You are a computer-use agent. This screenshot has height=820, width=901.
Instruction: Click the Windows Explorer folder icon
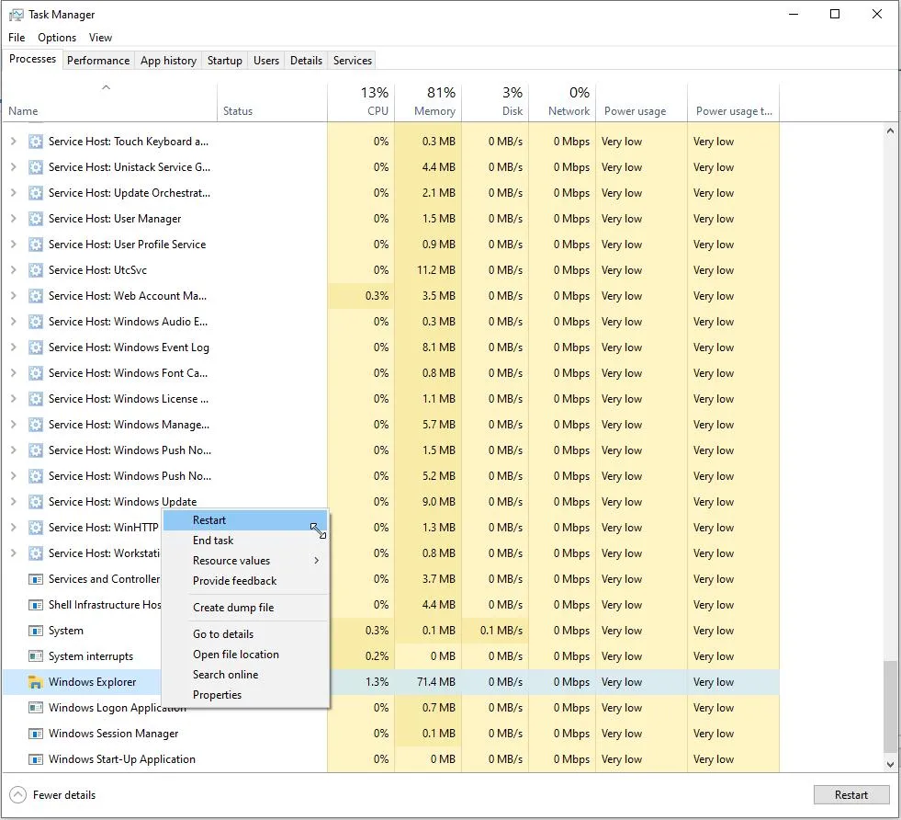36,682
